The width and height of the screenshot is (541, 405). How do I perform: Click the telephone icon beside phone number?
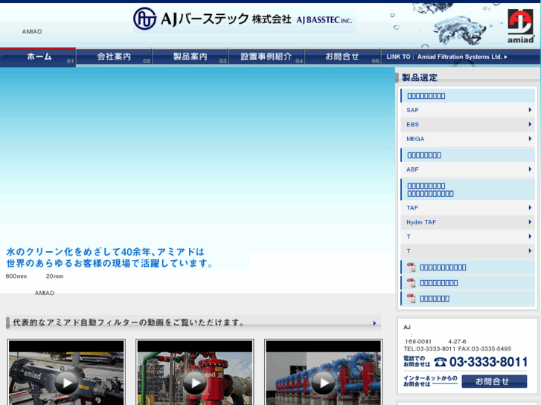click(440, 362)
